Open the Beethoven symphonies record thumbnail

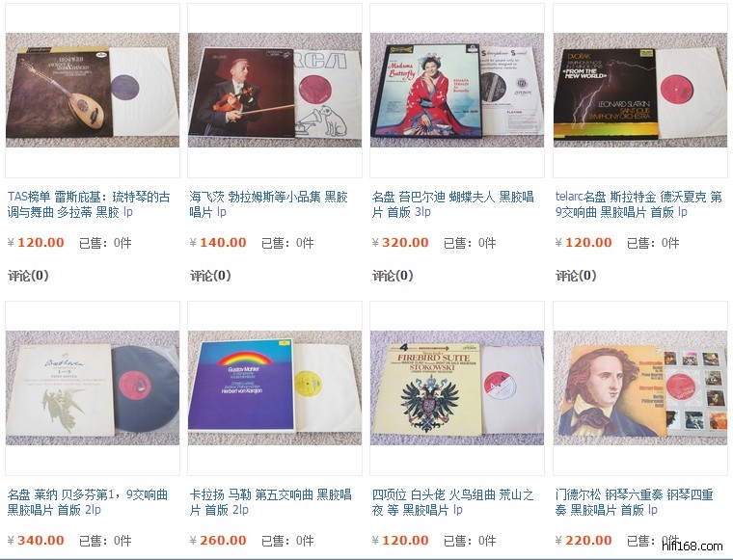coord(92,387)
